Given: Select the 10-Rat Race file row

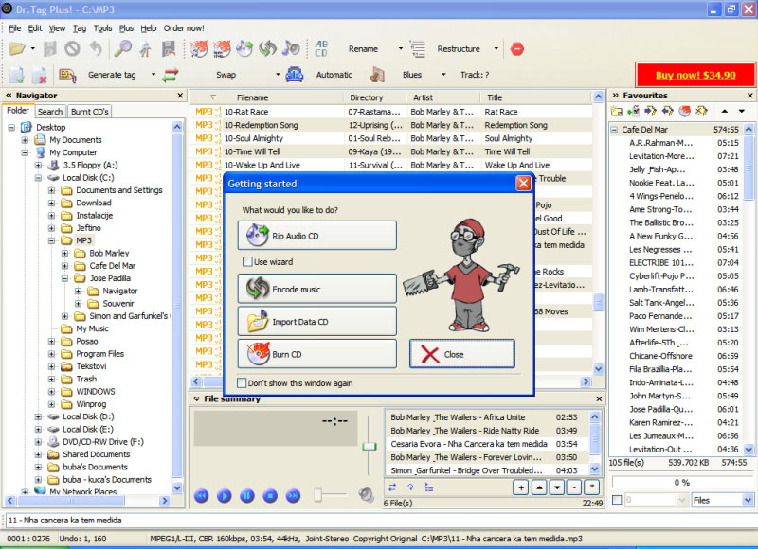Looking at the screenshot, I should 390,112.
